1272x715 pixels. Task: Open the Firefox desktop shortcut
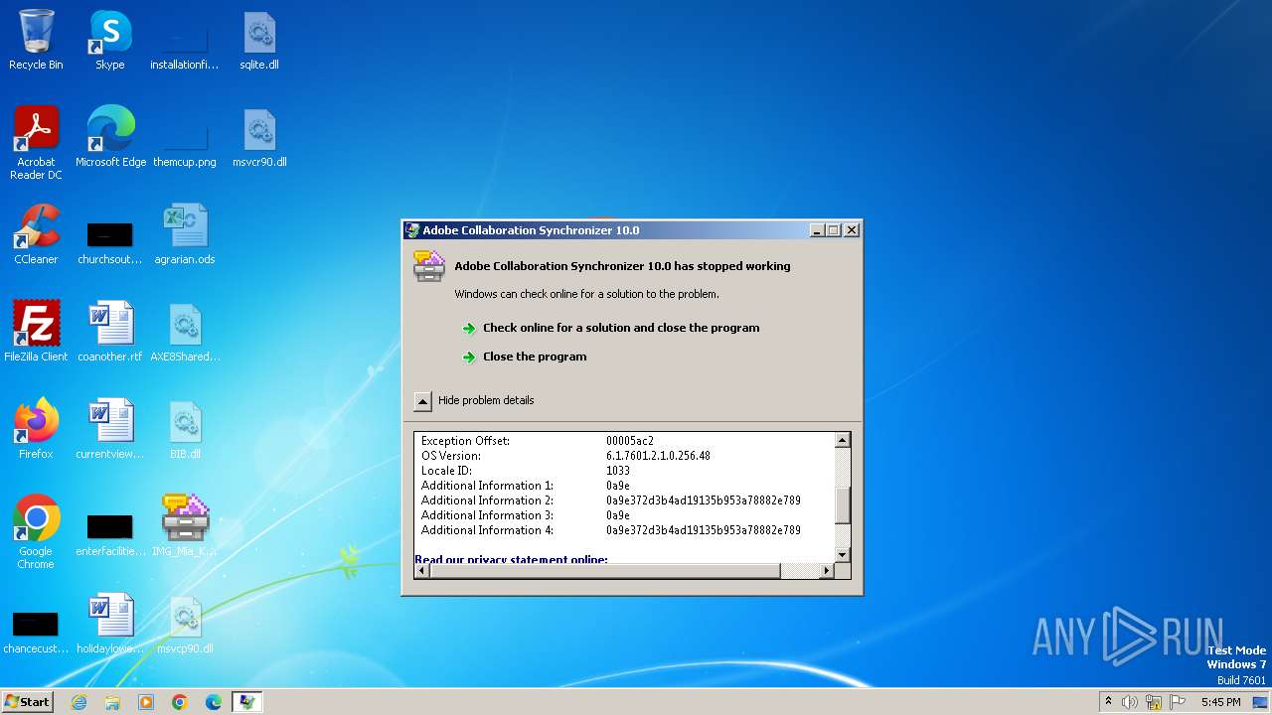tap(36, 429)
